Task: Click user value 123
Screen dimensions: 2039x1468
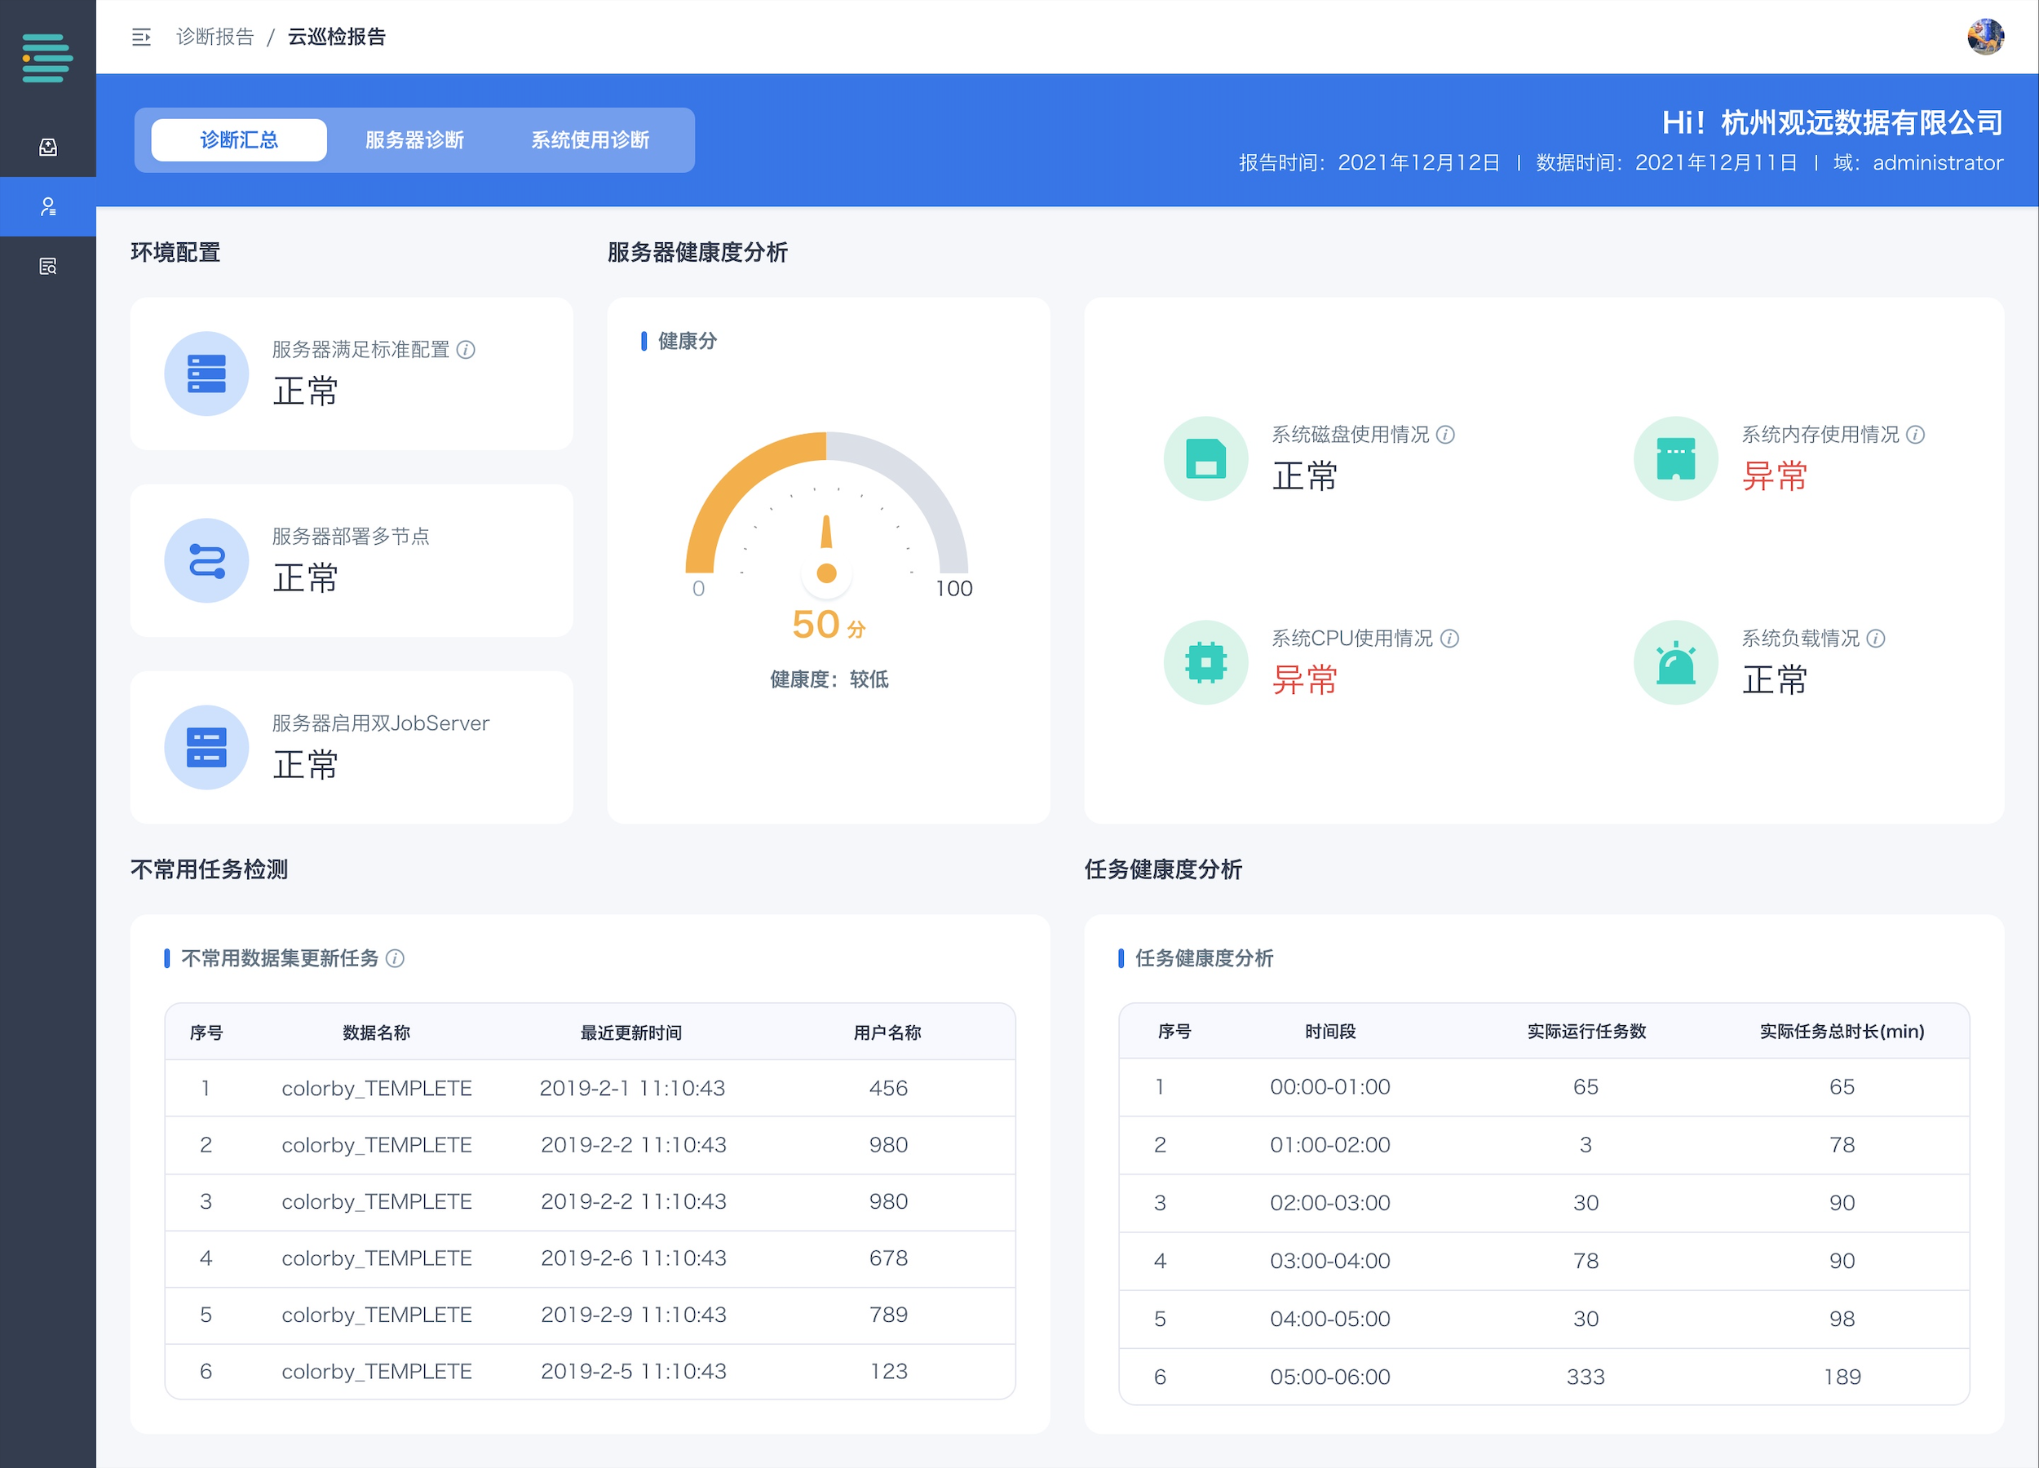Action: (x=888, y=1372)
